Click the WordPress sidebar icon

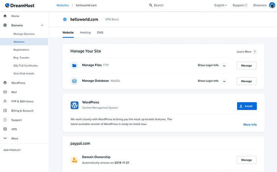coord(5,83)
